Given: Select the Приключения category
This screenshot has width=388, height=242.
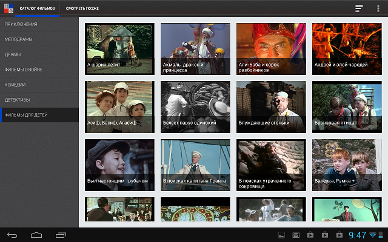Looking at the screenshot, I should click(x=39, y=24).
